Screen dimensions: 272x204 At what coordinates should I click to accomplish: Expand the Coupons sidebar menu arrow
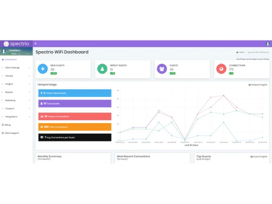pos(29,108)
